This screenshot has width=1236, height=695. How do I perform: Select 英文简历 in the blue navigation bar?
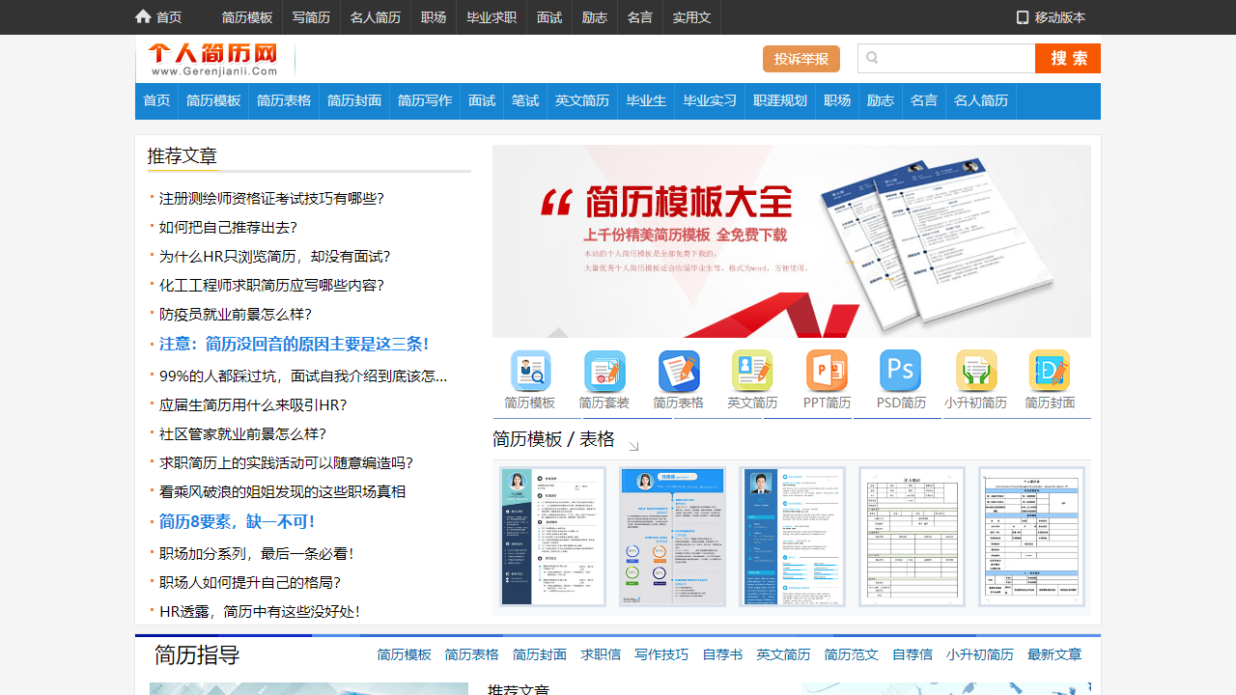pyautogui.click(x=582, y=100)
